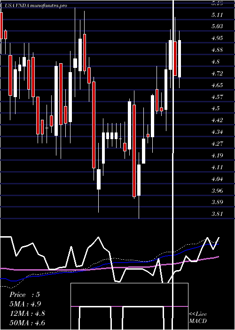Click the 3.96 price axis label
The height and width of the screenshot is (330, 235).
(x=217, y=191)
